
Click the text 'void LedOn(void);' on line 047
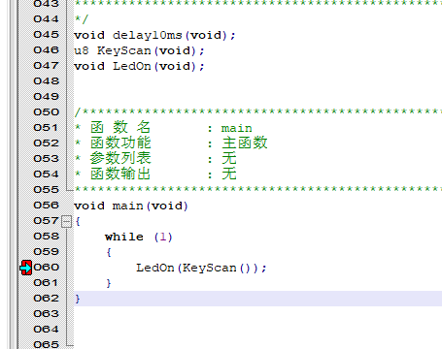pos(139,66)
